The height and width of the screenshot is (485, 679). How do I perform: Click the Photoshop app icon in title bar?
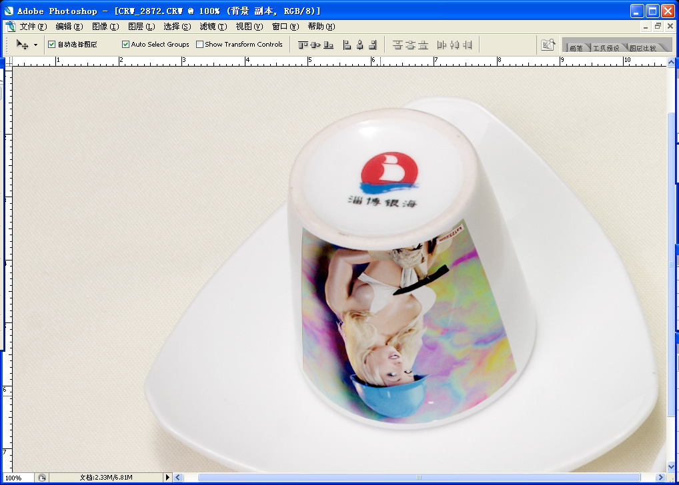(x=9, y=11)
